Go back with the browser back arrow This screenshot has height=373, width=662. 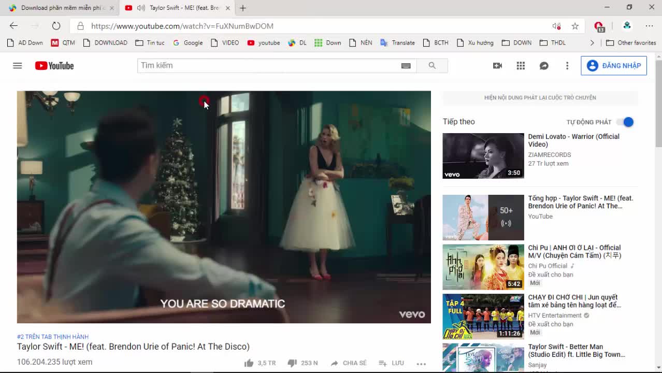14,26
